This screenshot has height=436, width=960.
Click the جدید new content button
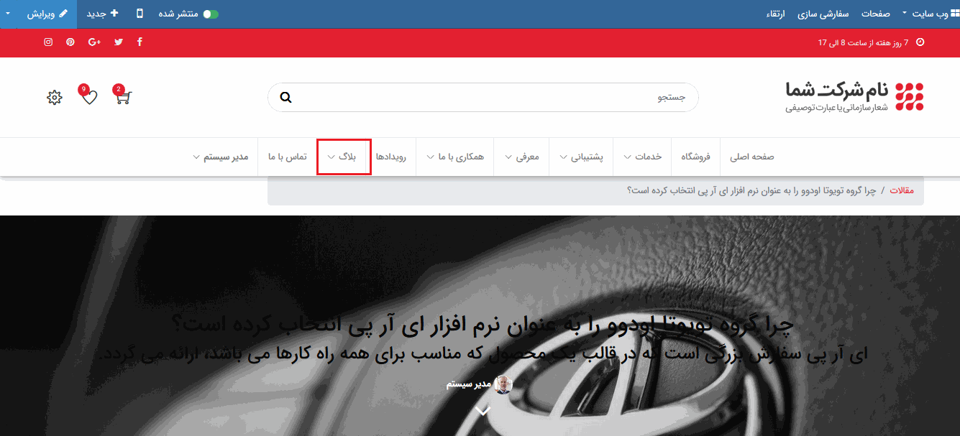point(103,14)
